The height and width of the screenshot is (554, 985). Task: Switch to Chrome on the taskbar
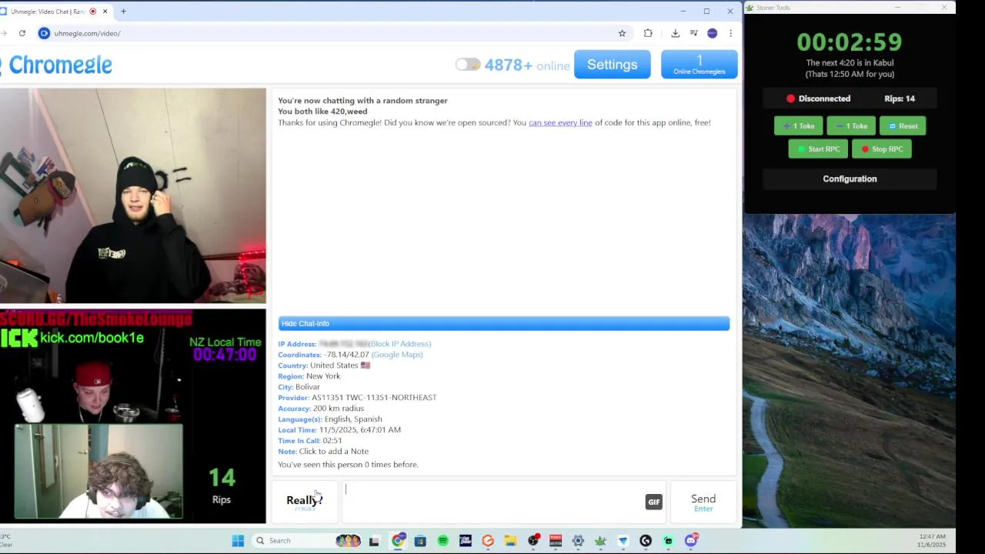(398, 541)
